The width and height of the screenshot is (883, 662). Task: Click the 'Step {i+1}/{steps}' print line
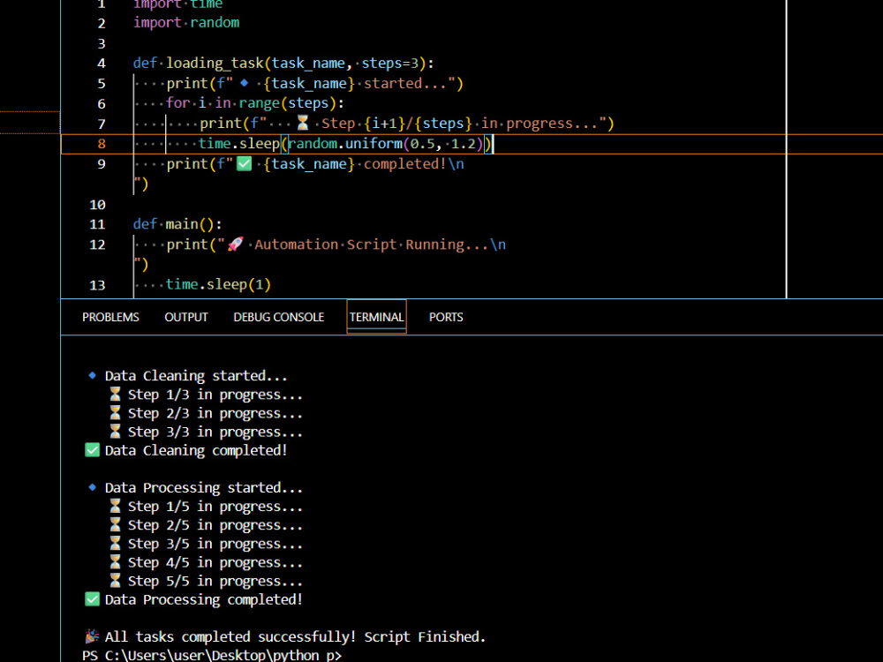(x=406, y=124)
